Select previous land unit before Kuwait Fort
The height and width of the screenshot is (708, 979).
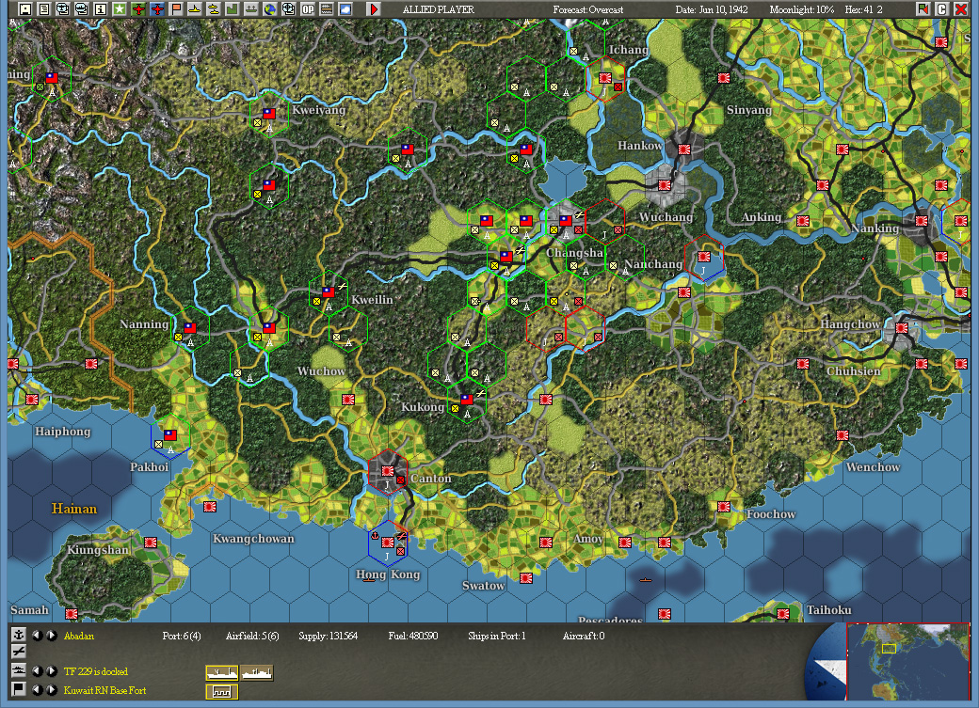(x=38, y=690)
